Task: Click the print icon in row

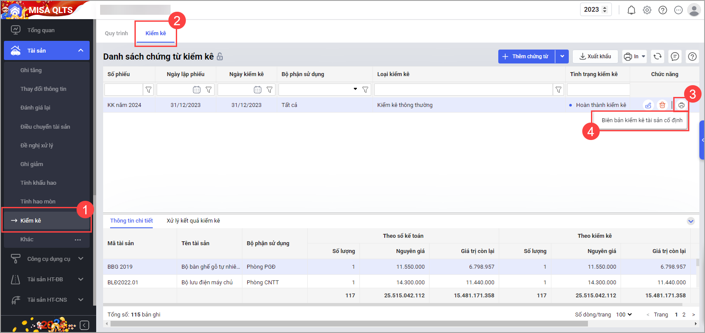Action: point(681,105)
